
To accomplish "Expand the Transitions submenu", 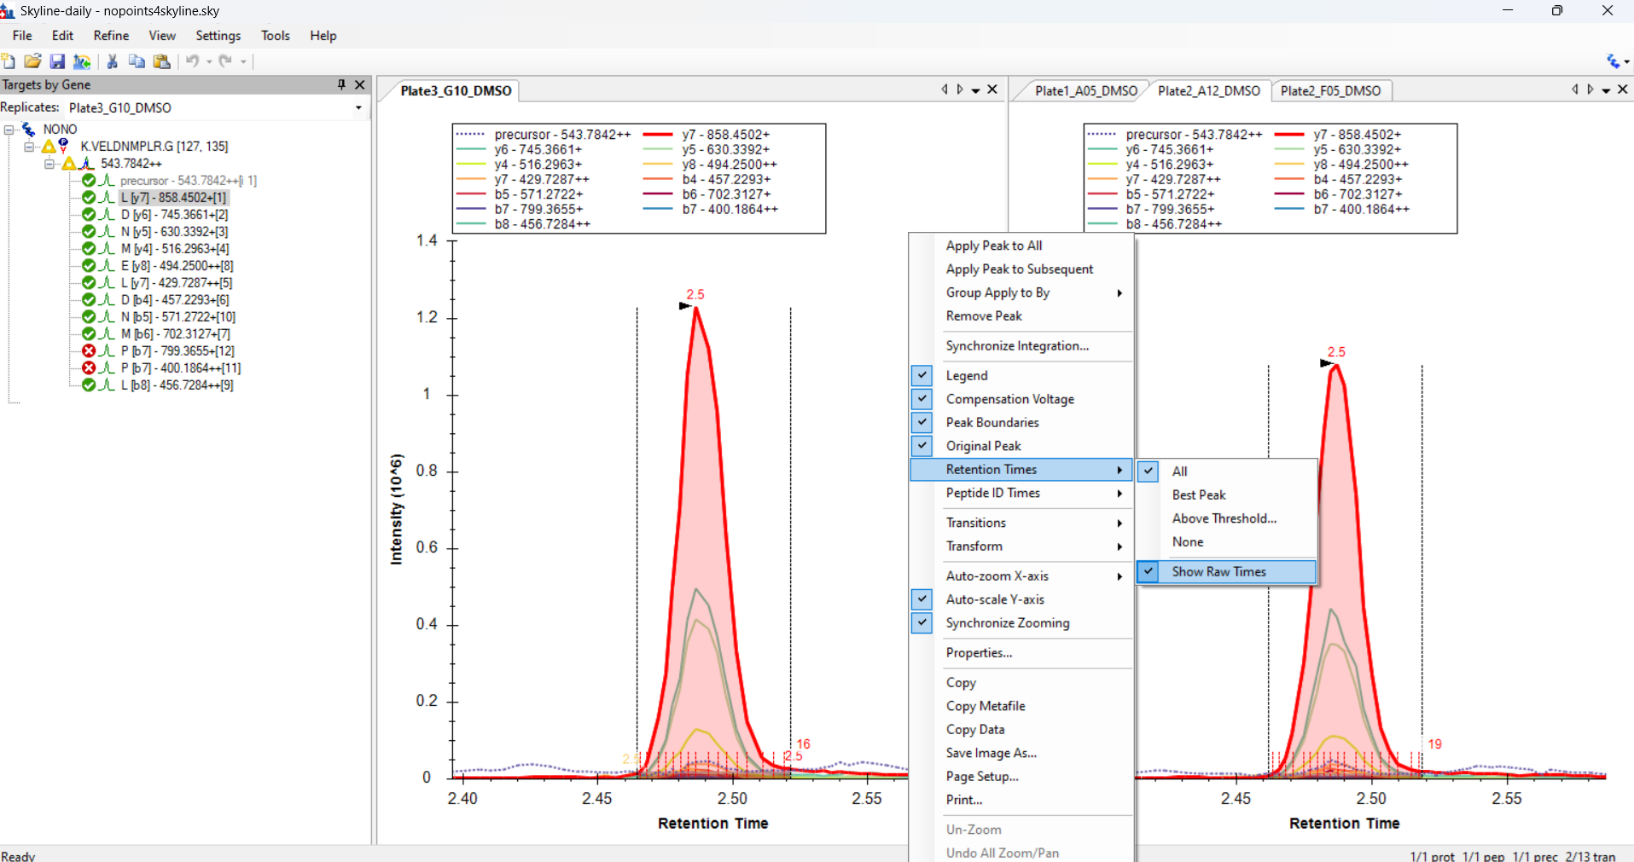I will pyautogui.click(x=975, y=523).
